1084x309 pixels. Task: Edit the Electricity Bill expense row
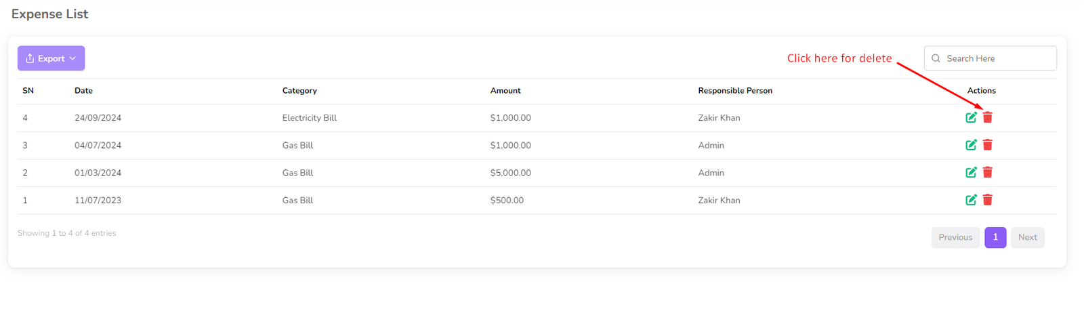971,117
